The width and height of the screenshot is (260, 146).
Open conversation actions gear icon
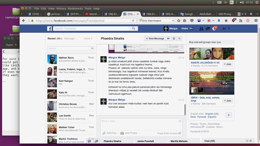click(174, 38)
